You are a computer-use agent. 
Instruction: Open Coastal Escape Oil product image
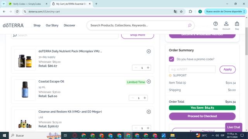click(25, 90)
